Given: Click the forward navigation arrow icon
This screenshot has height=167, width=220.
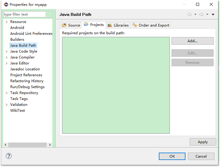Looking at the screenshot, I should [201, 15].
